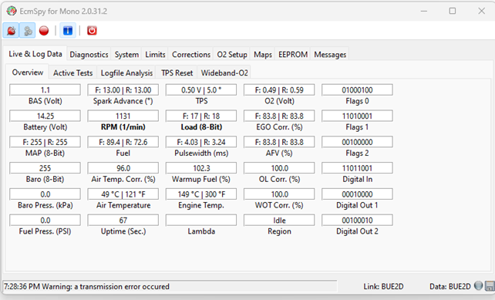Click the floppy disk save icon in status bar
This screenshot has width=495, height=300.
(490, 286)
